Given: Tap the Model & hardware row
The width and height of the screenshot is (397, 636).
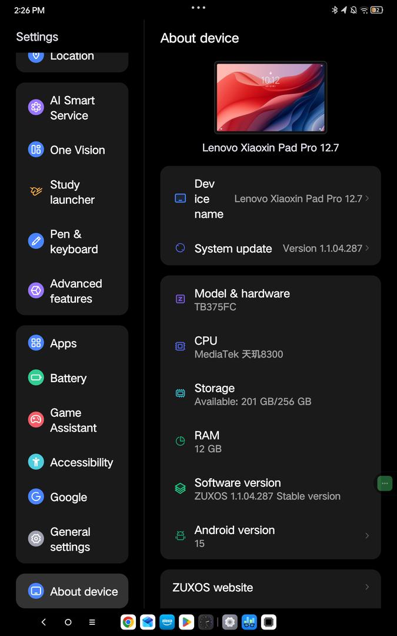Looking at the screenshot, I should (x=271, y=299).
